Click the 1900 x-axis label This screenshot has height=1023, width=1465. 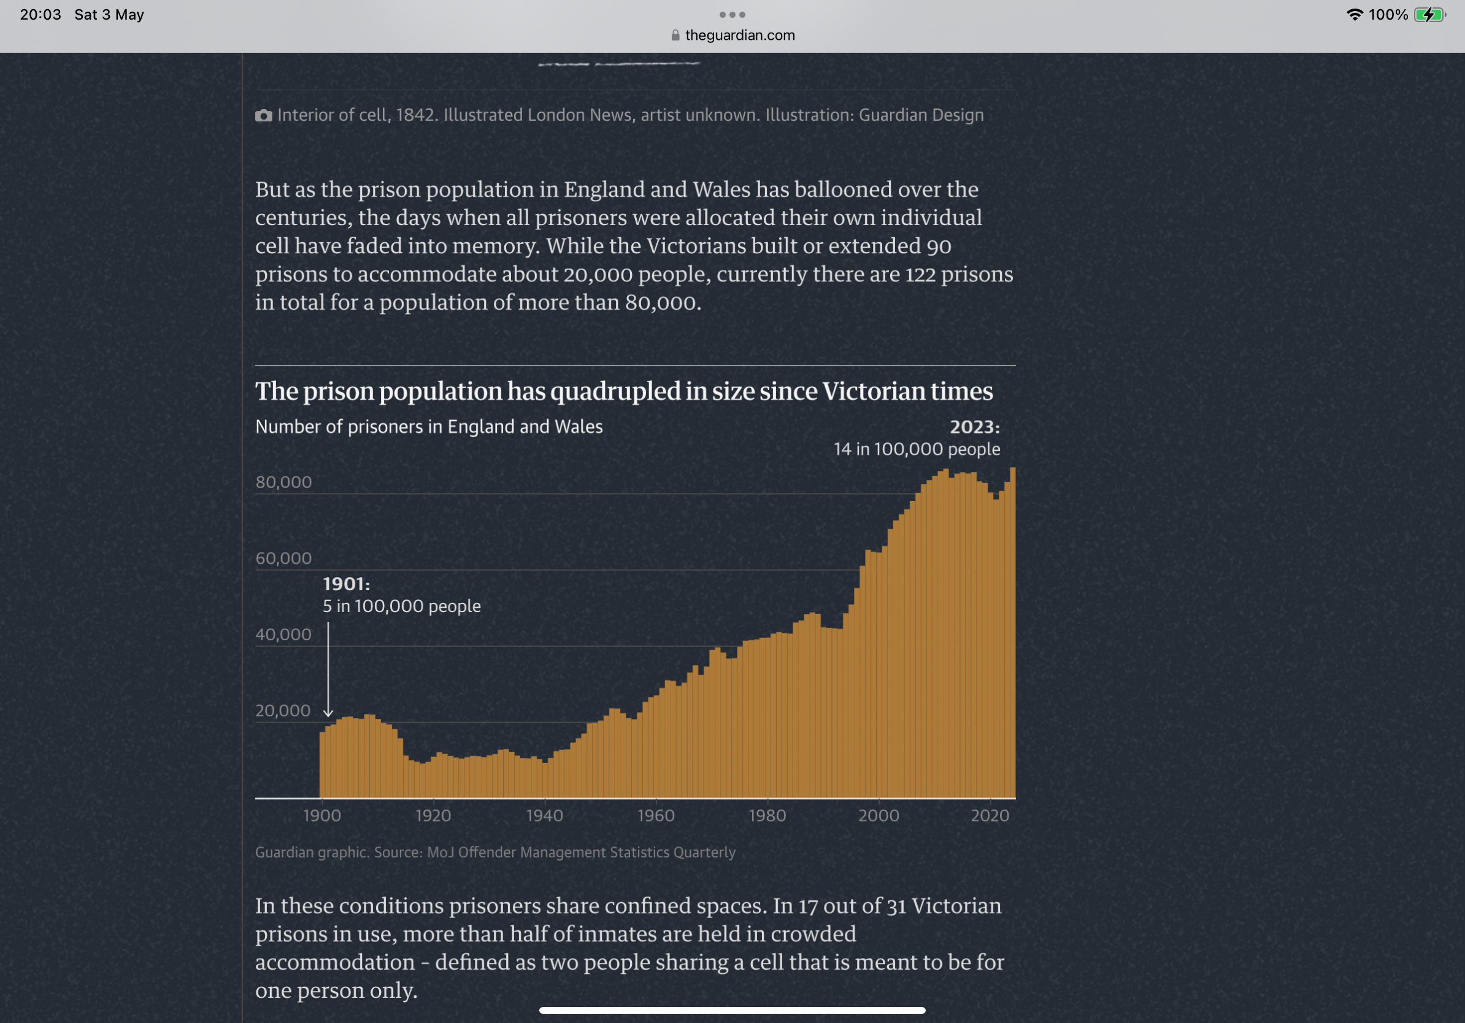(321, 815)
